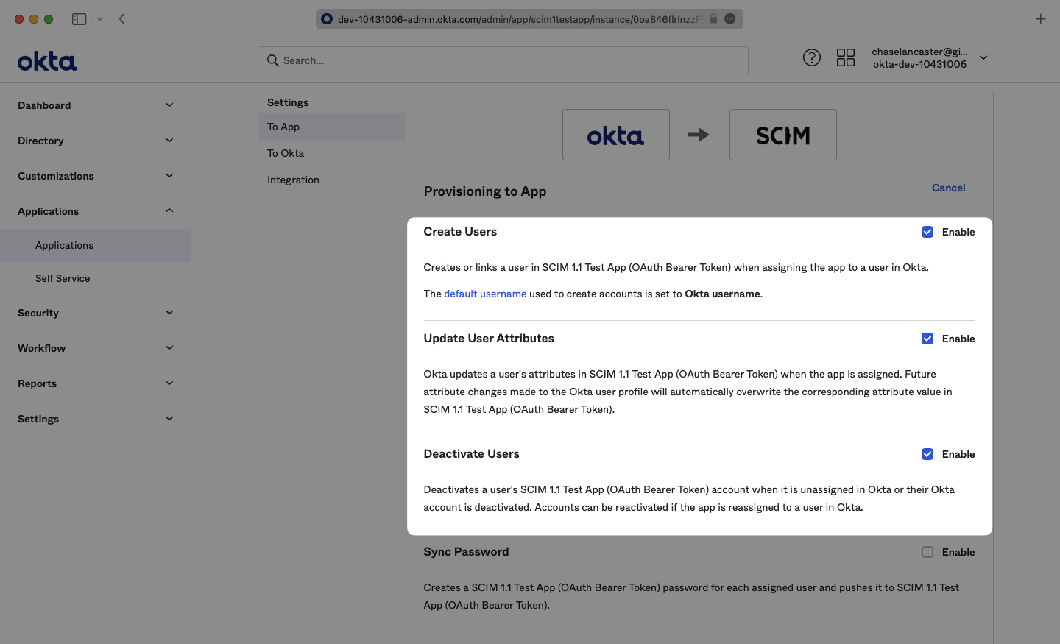Image resolution: width=1060 pixels, height=644 pixels.
Task: Click the browser sidebar toggle icon
Action: [x=79, y=19]
